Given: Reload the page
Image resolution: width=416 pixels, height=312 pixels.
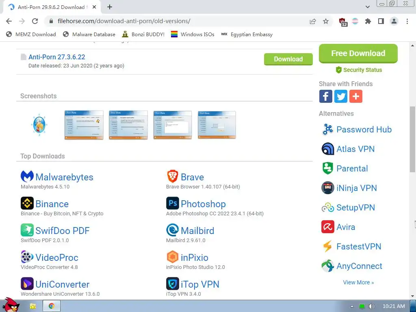Looking at the screenshot, I should (x=35, y=21).
